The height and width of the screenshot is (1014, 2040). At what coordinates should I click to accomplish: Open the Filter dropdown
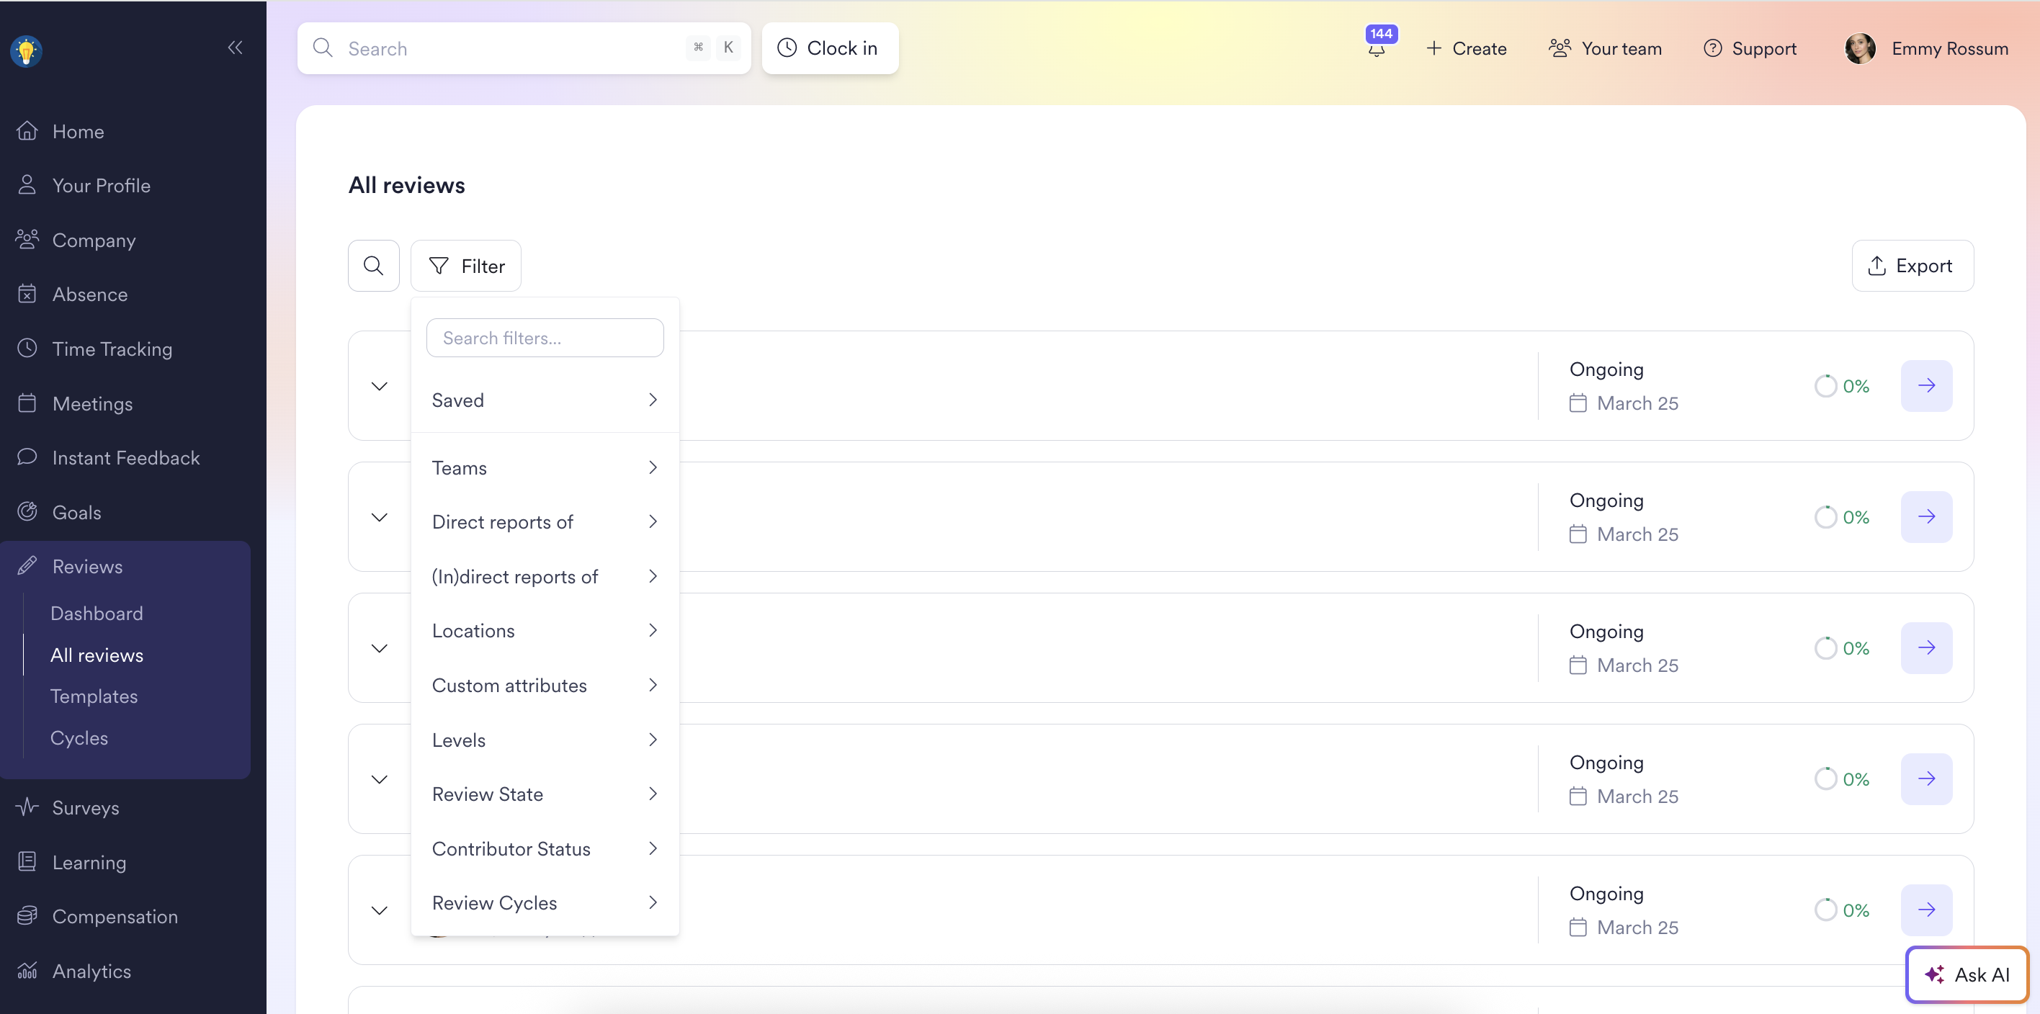tap(465, 266)
